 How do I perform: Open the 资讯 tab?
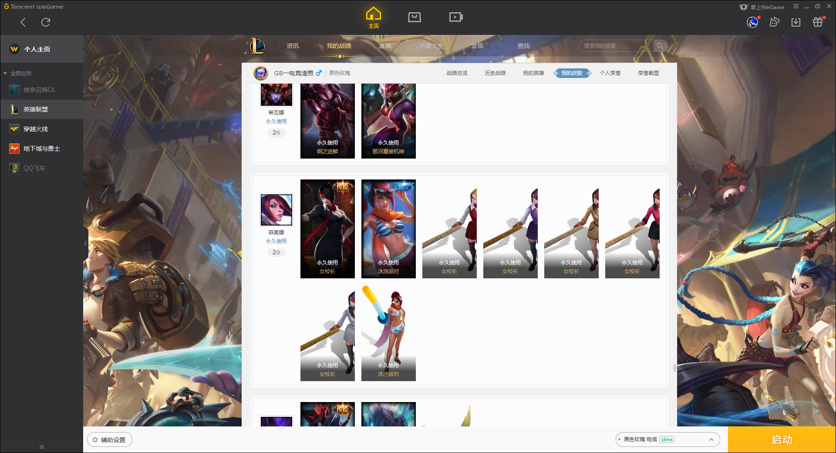click(x=293, y=46)
